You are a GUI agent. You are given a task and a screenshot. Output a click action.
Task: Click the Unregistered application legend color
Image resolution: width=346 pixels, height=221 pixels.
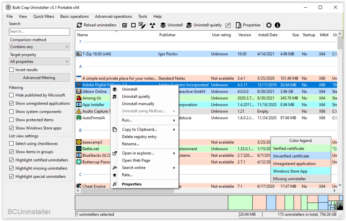coord(301,164)
